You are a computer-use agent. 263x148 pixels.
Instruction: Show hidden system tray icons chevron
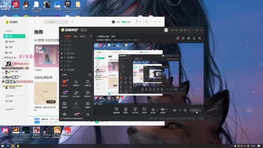232,146
